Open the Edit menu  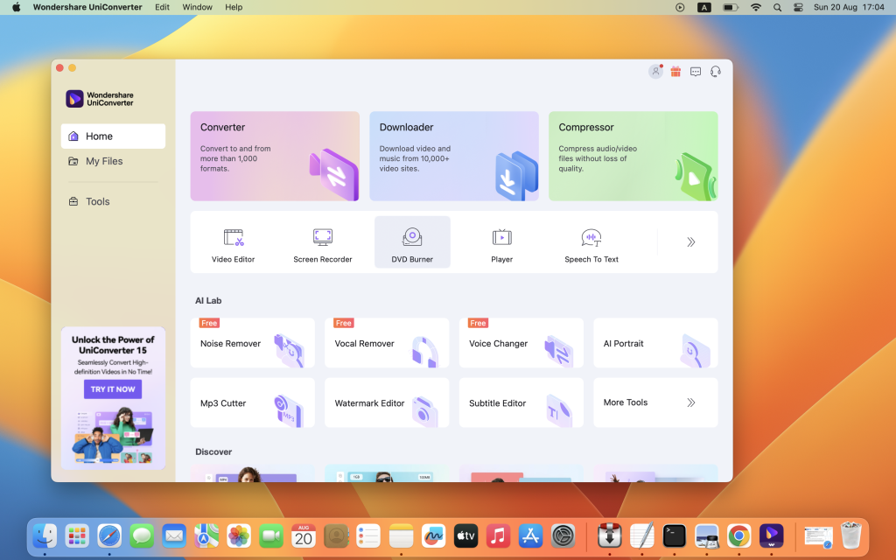(x=162, y=7)
